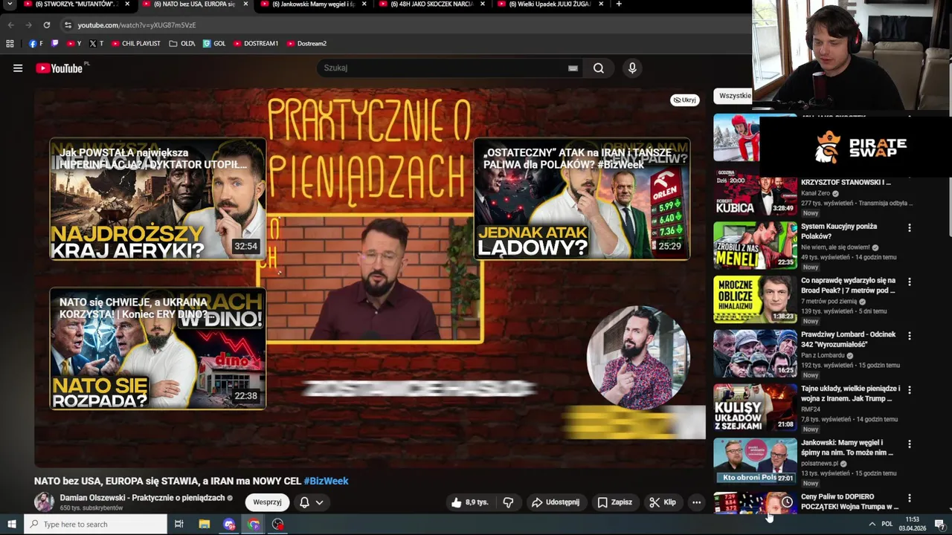The height and width of the screenshot is (535, 952).
Task: Close the NATO bez USA tab
Action: (245, 4)
